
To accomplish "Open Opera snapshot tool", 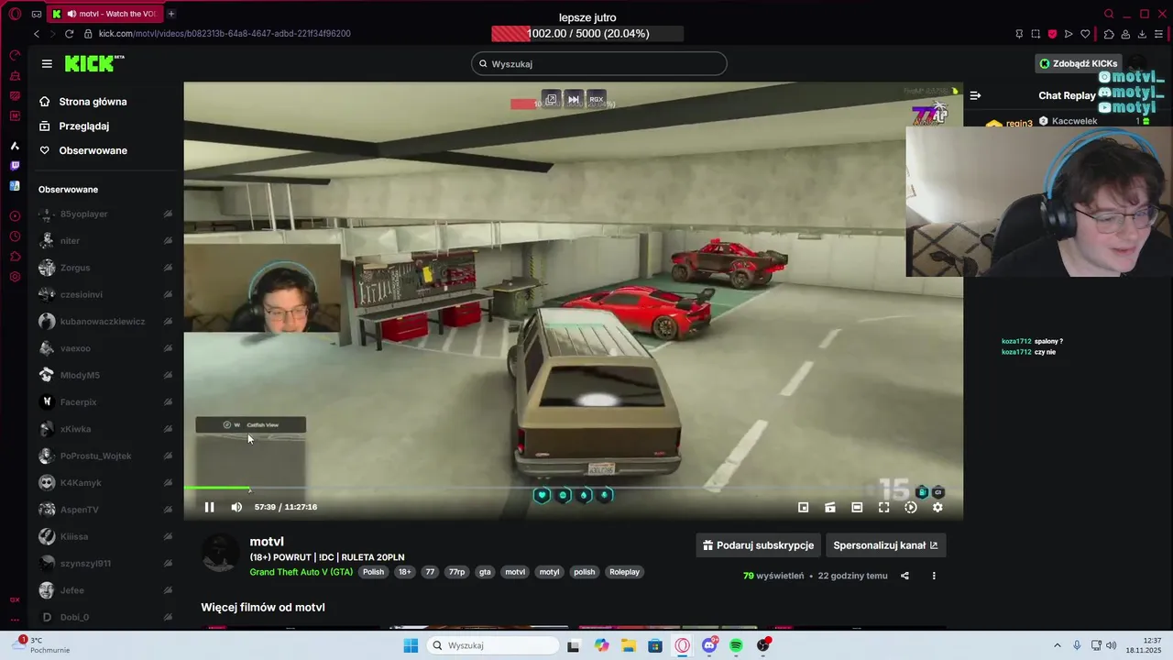I will click(x=1036, y=34).
